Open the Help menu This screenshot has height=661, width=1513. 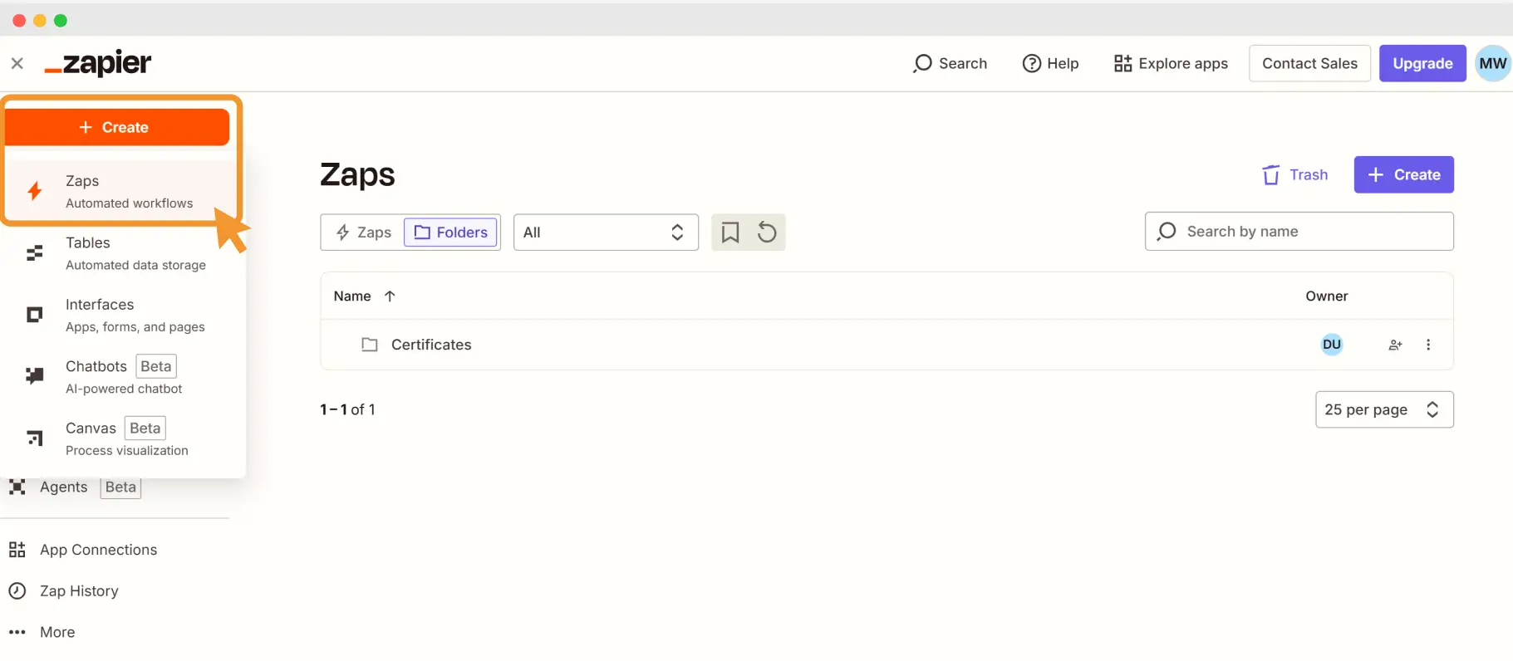tap(1050, 63)
